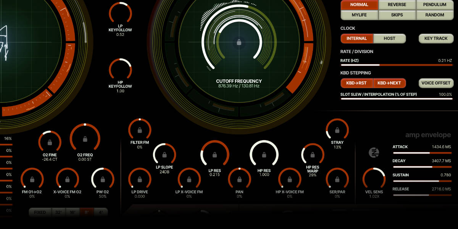Image resolution: width=458 pixels, height=229 pixels.
Task: Click the rate value 0.21 HZ
Action: click(x=445, y=60)
